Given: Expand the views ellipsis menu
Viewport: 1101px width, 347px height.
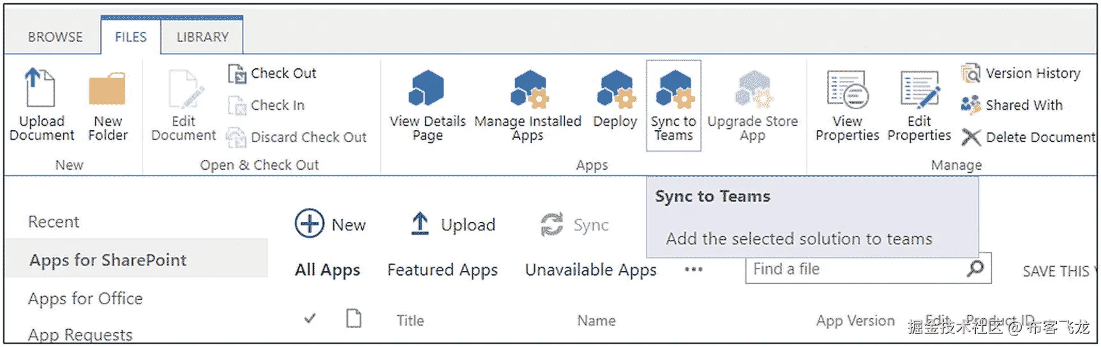Looking at the screenshot, I should point(694,270).
